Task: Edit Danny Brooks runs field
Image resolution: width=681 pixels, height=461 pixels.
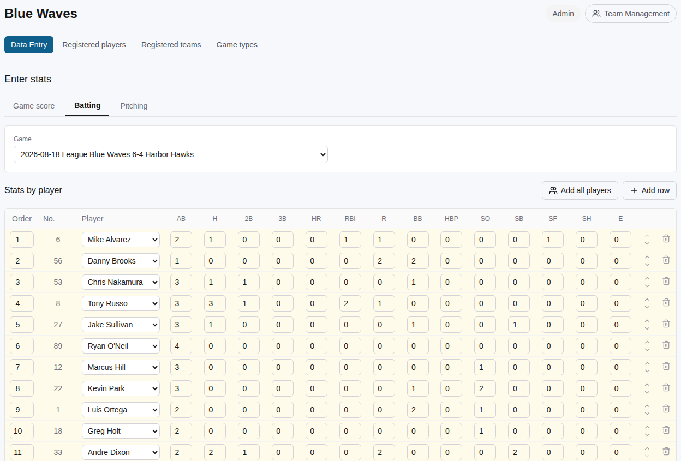Action: [x=384, y=261]
